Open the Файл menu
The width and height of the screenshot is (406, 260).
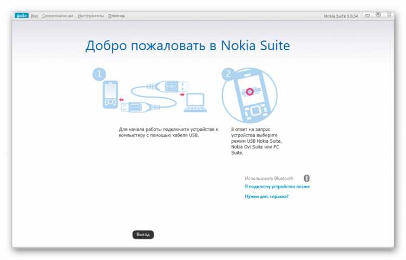tap(22, 16)
